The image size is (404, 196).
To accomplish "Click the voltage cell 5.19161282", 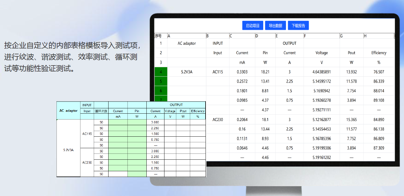I will [321, 158].
